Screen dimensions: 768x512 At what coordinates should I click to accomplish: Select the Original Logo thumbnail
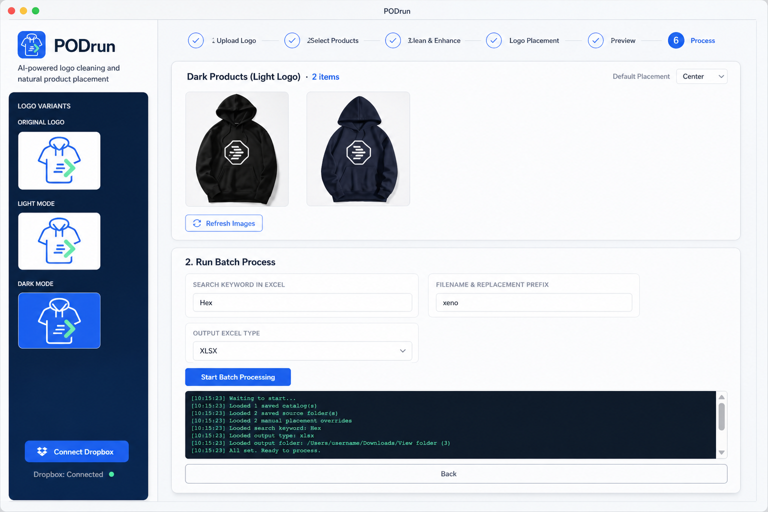click(x=59, y=160)
